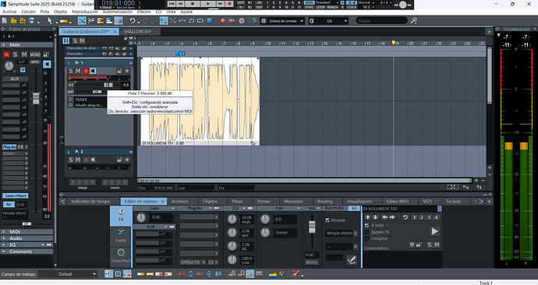This screenshot has width=538, height=285.
Task: Toggle the Mostrar automation checkbox
Action: tap(327, 220)
